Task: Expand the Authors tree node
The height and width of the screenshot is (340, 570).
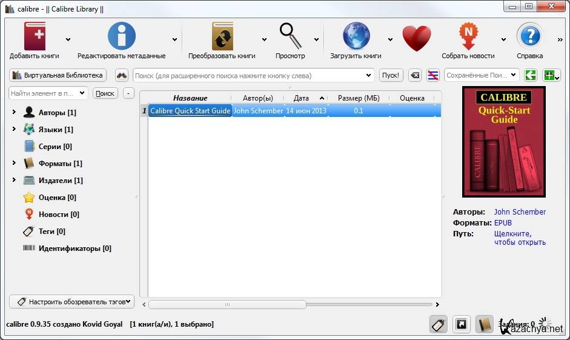Action: coord(14,113)
